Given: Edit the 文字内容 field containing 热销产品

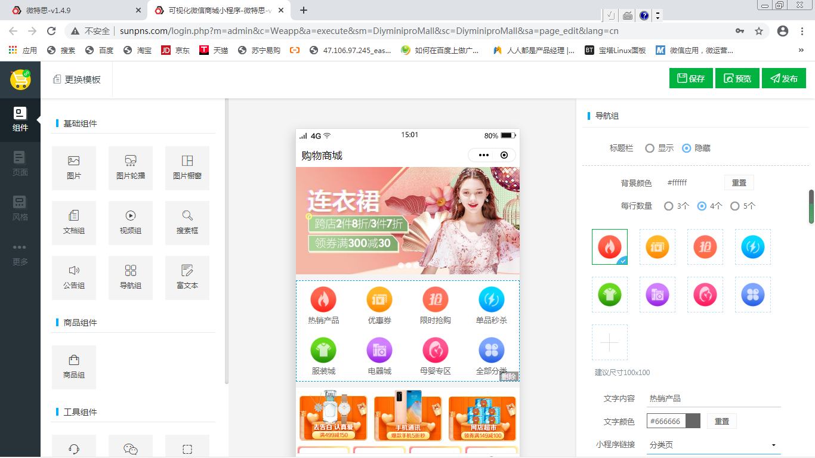Looking at the screenshot, I should coord(714,398).
